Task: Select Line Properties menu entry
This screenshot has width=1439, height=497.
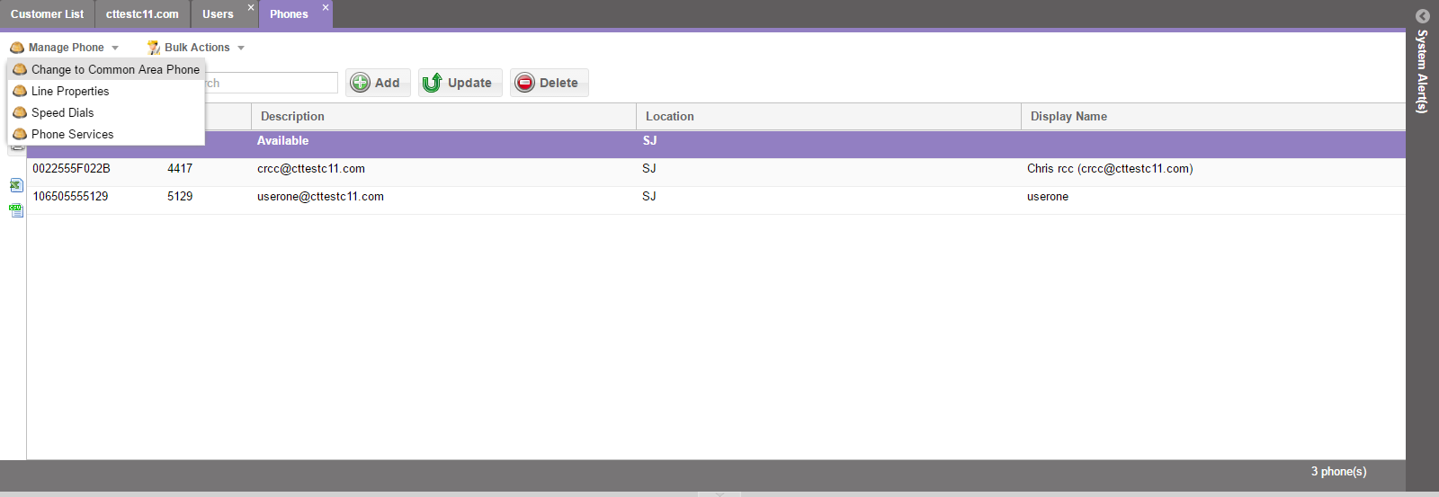Action: (x=106, y=91)
